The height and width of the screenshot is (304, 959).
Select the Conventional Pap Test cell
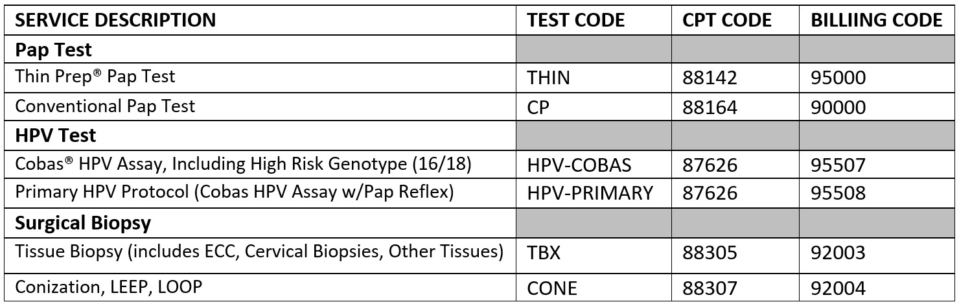click(105, 106)
